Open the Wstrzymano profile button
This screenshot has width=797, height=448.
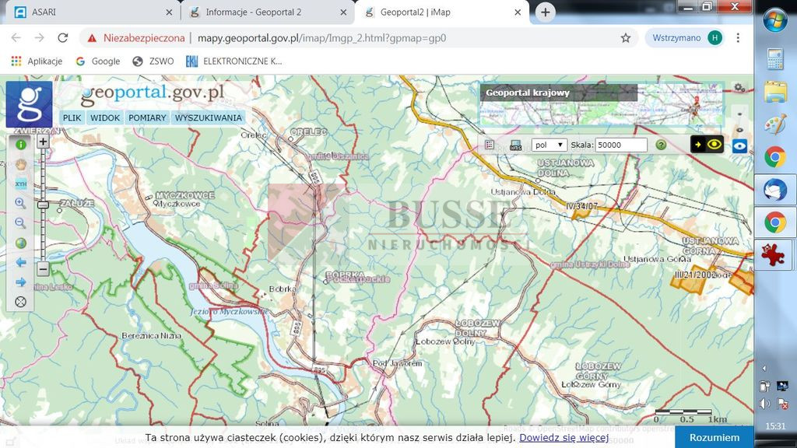[x=685, y=37]
